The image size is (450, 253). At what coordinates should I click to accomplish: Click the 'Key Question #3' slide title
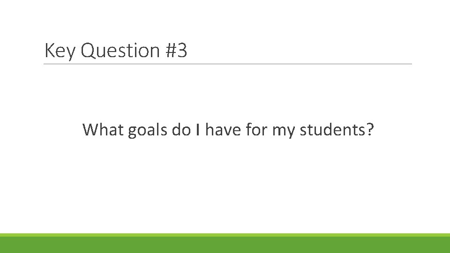(115, 51)
